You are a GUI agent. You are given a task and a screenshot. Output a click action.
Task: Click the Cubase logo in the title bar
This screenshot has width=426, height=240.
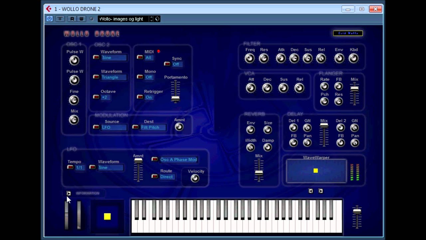[x=49, y=9]
